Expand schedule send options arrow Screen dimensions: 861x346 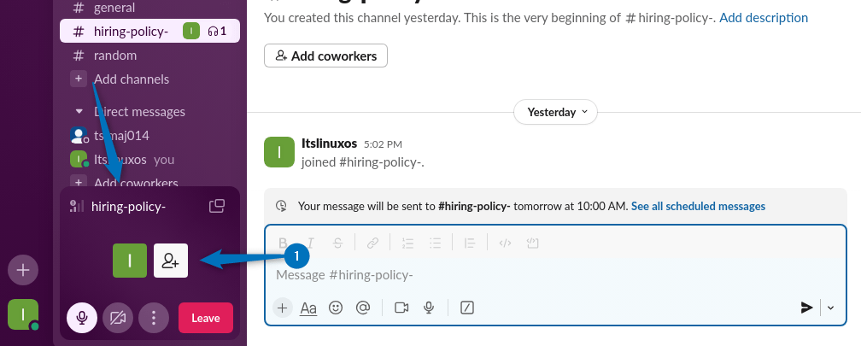[830, 308]
